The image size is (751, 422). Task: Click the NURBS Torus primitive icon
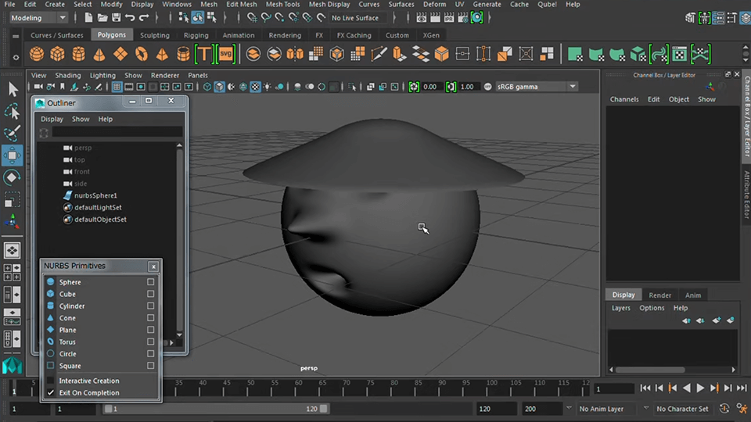pyautogui.click(x=51, y=342)
